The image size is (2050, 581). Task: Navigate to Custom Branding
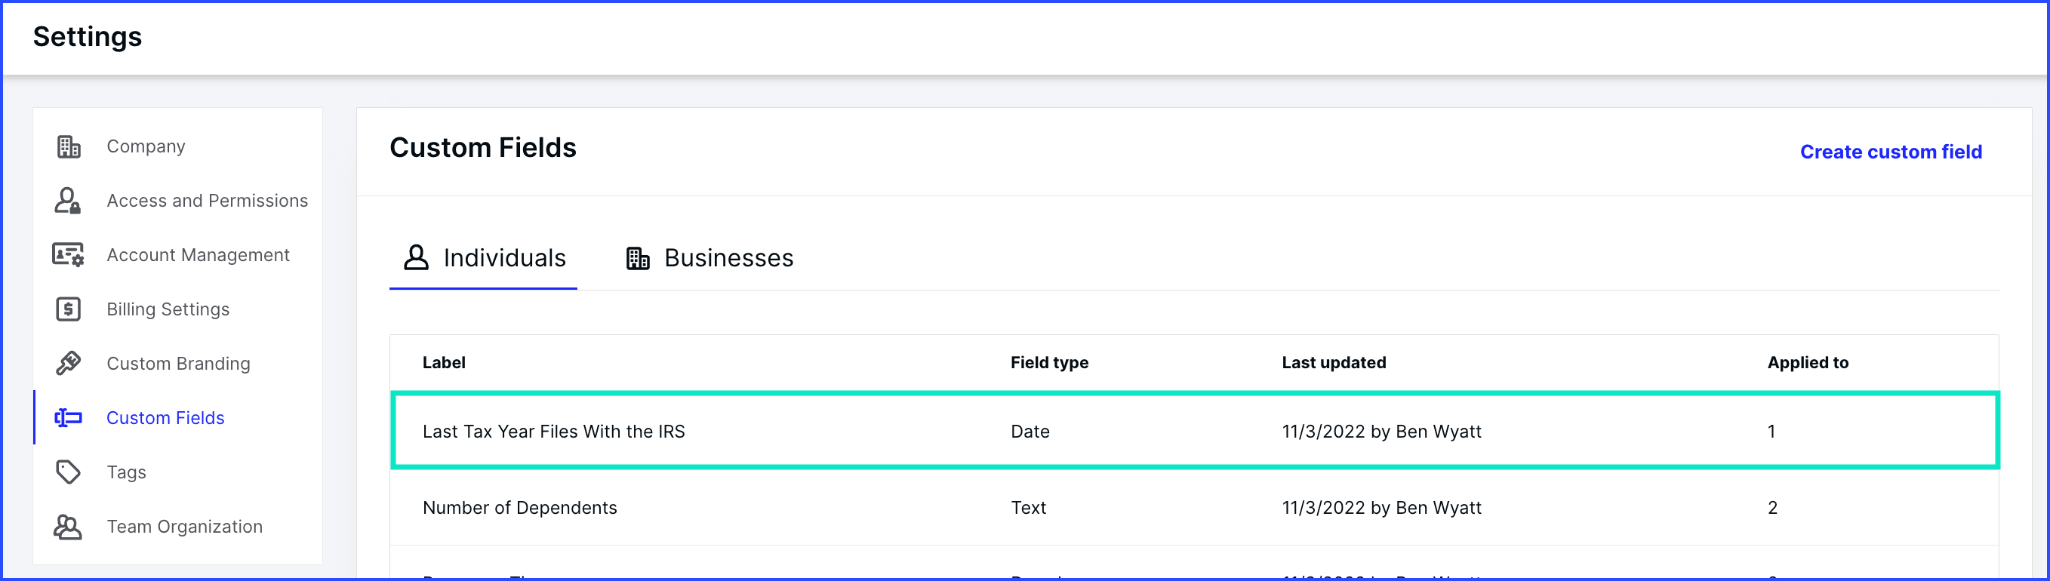(x=178, y=364)
